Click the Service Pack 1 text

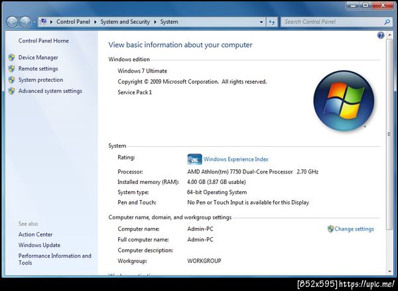tap(135, 92)
